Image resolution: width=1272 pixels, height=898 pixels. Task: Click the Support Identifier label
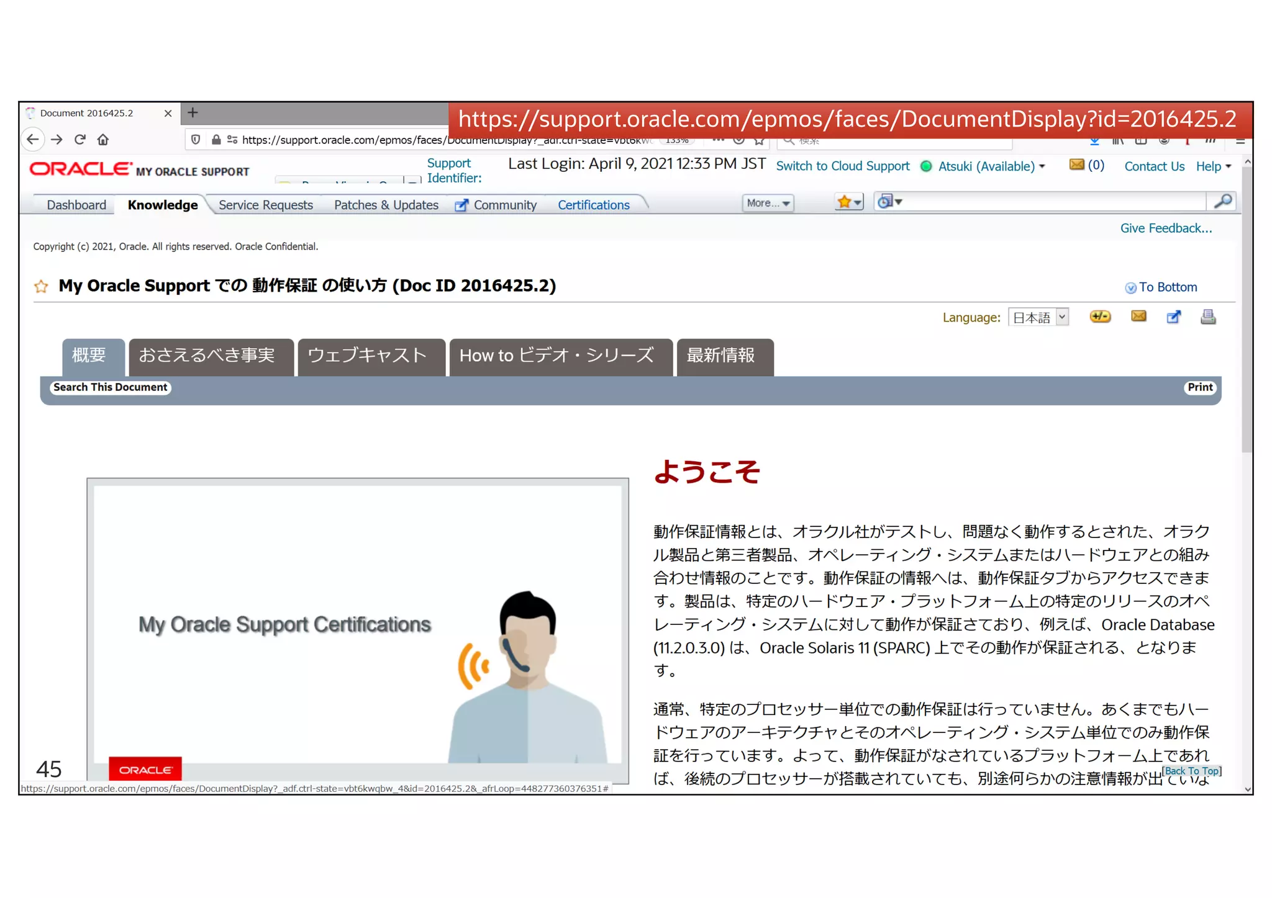454,171
